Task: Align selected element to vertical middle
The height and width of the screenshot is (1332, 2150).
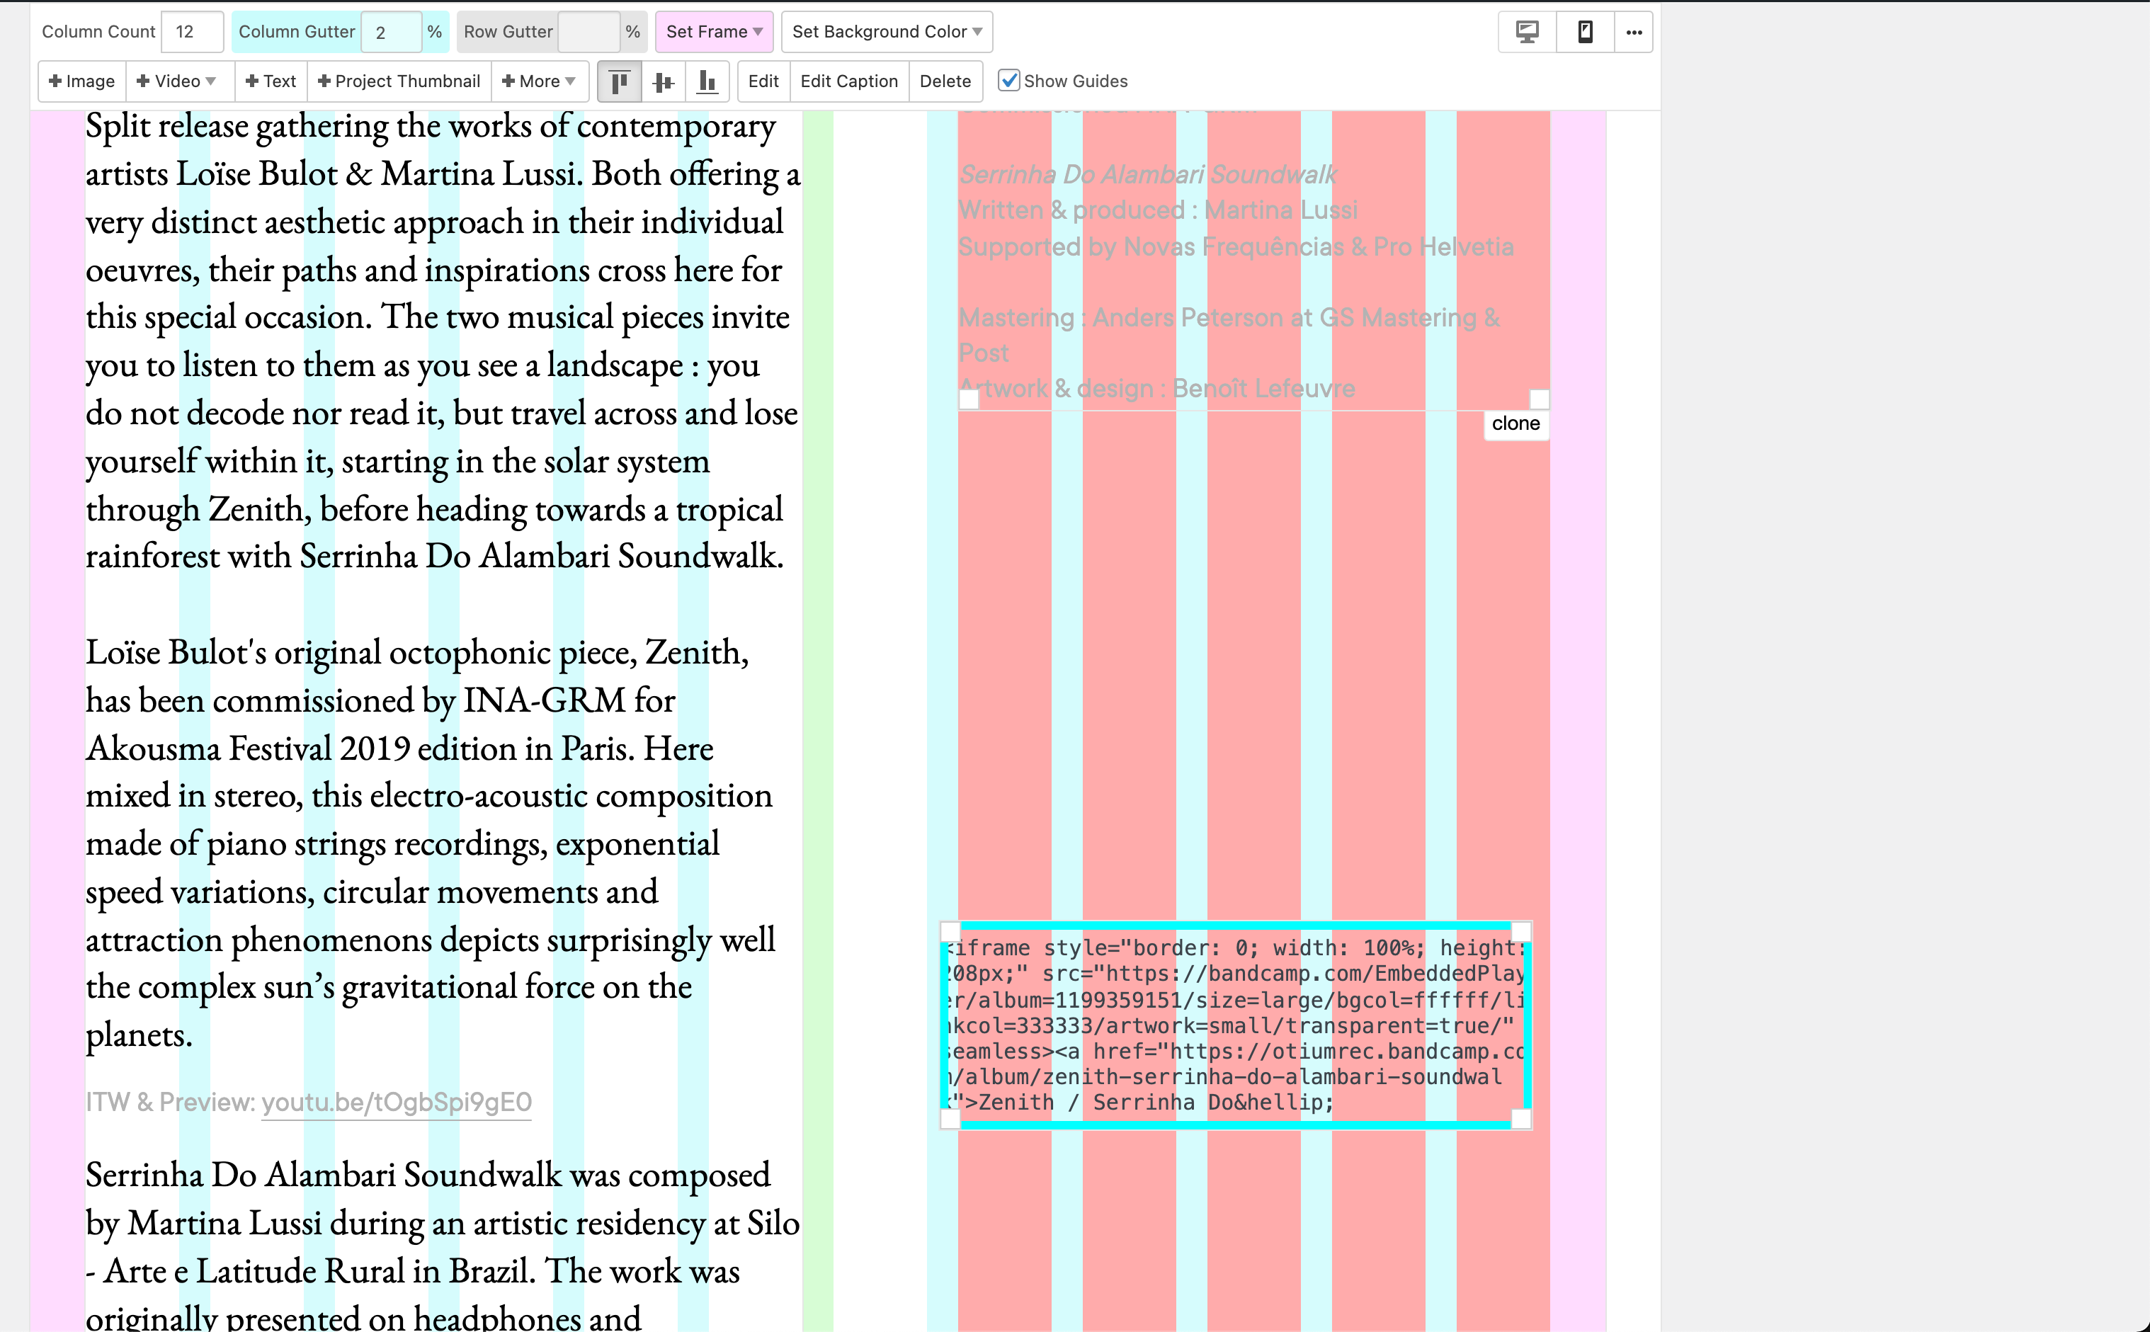Action: point(664,82)
